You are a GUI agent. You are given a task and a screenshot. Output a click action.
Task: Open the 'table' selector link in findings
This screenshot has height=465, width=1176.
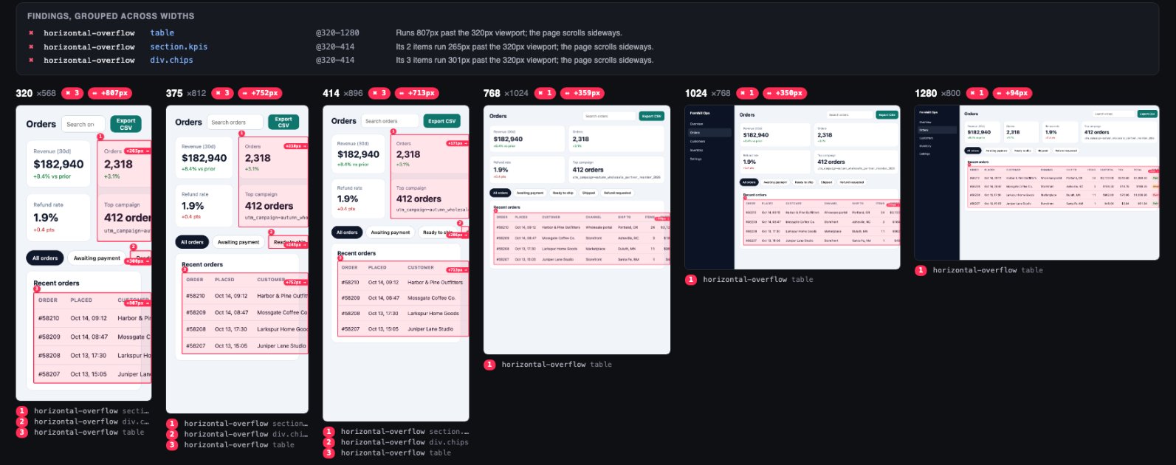coord(162,33)
